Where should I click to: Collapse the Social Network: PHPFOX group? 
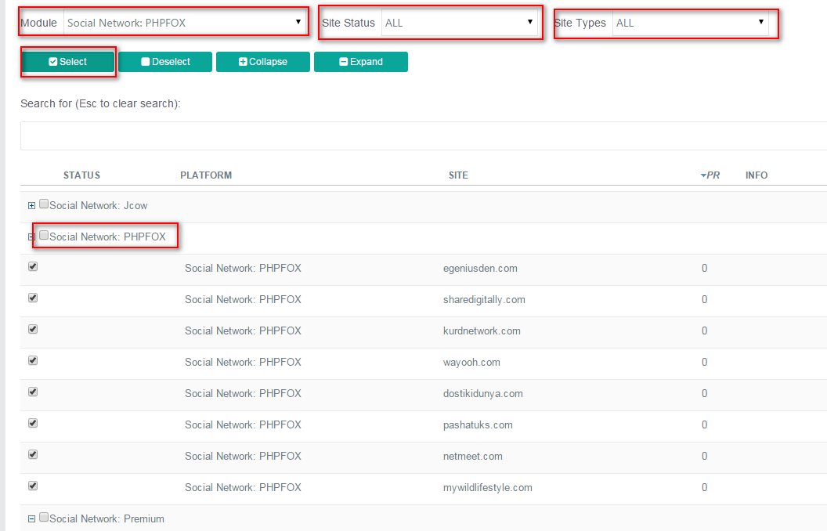pos(31,237)
